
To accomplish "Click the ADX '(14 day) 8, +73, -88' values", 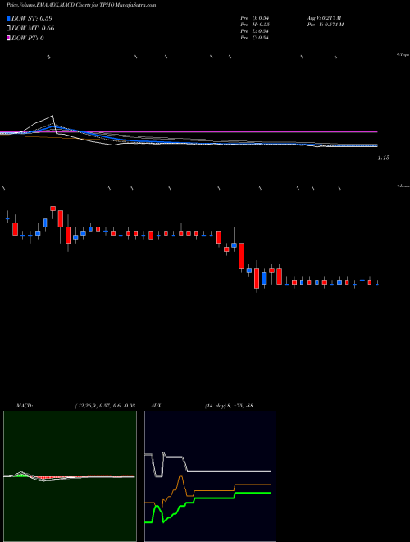I will (x=229, y=405).
